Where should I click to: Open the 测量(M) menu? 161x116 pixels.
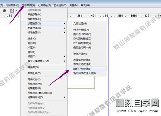point(74,5)
